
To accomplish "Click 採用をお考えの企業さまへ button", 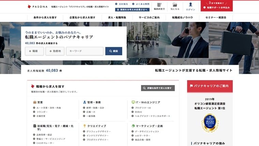I will [x=132, y=10].
